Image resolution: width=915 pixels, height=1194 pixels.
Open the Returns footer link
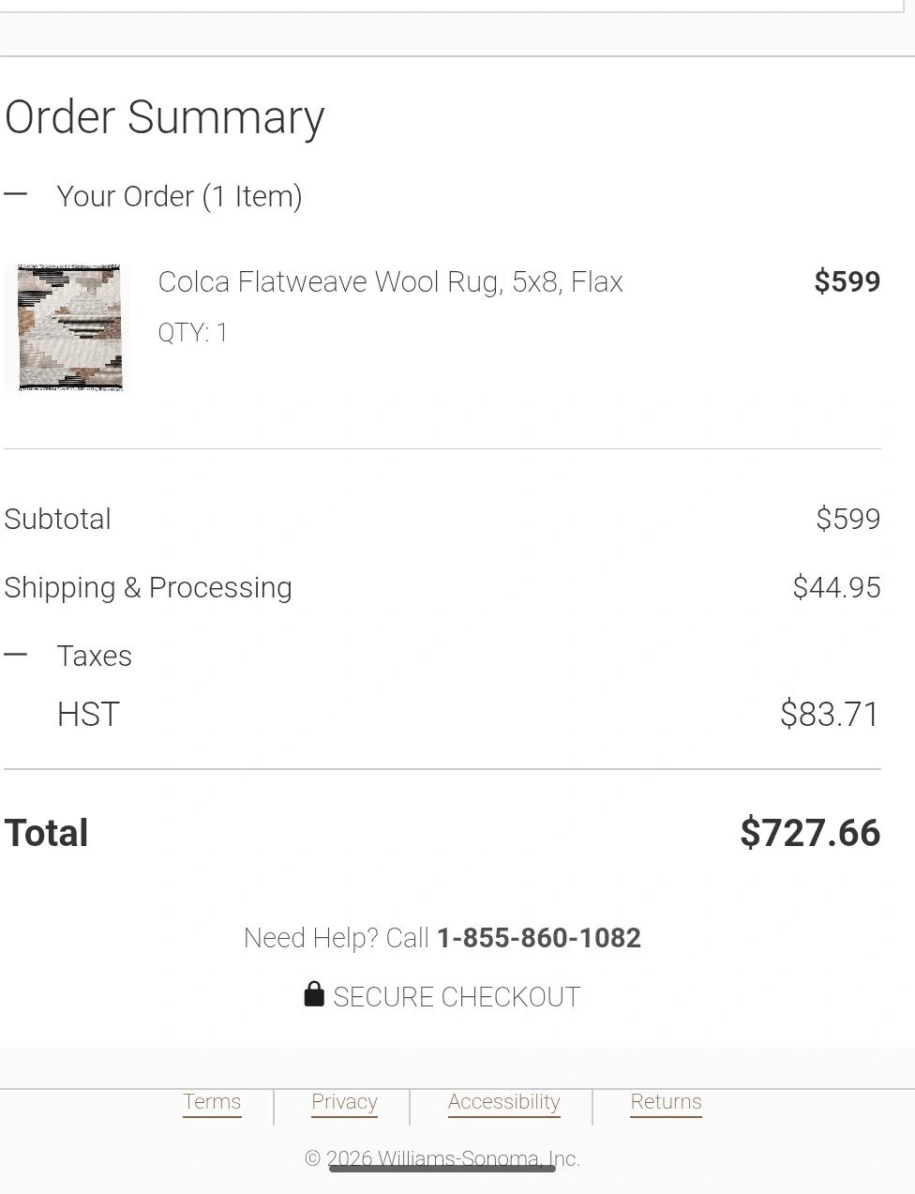point(666,1102)
